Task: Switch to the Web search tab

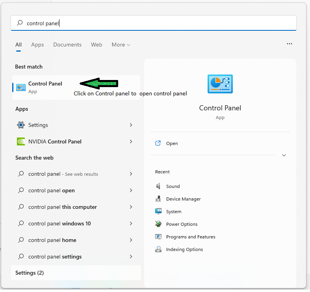Action: [x=97, y=45]
